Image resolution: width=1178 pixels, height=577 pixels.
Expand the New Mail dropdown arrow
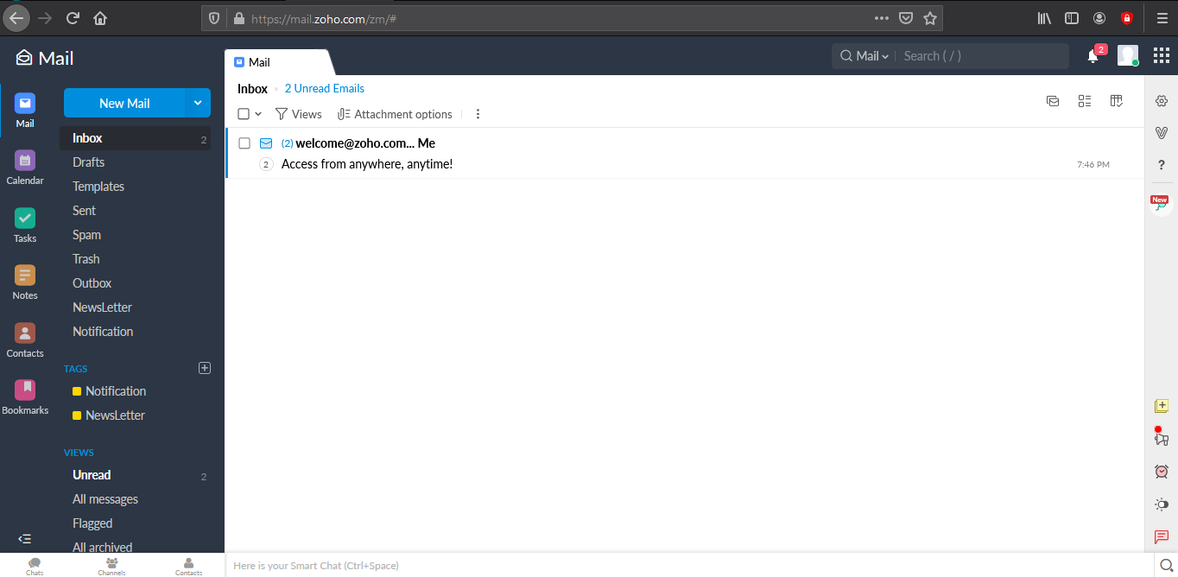pos(198,103)
